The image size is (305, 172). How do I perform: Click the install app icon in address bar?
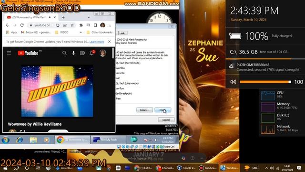tap(58, 25)
